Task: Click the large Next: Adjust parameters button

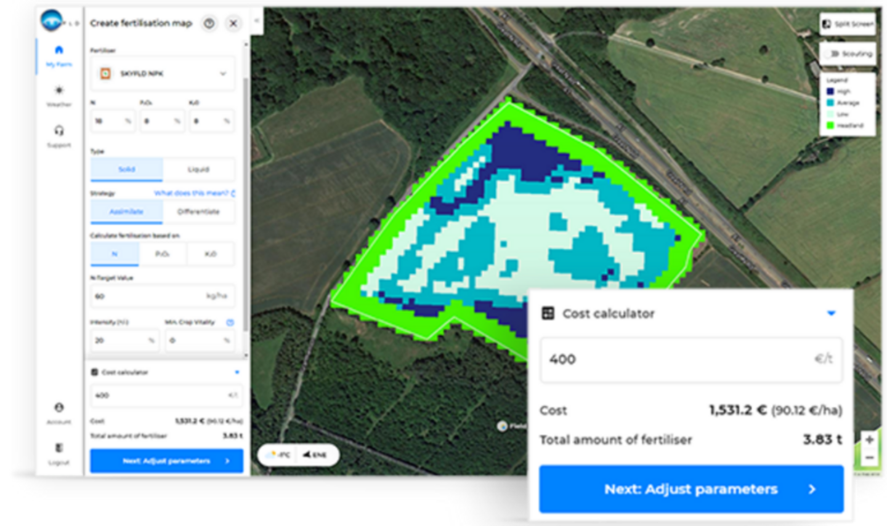Action: coord(691,489)
